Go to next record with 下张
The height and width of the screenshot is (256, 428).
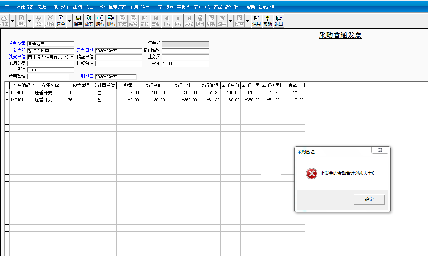pyautogui.click(x=178, y=21)
